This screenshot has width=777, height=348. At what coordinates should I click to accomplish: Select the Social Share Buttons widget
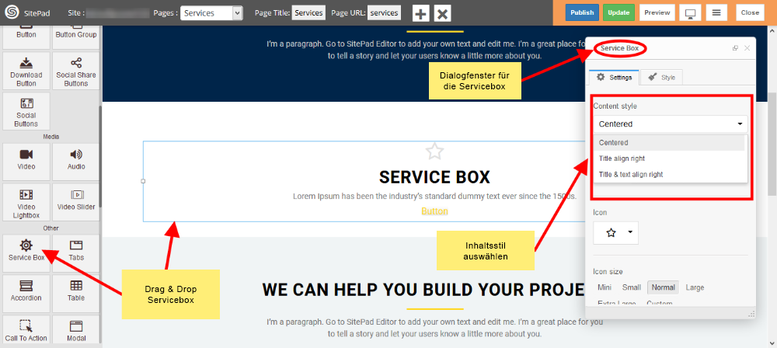click(x=76, y=71)
